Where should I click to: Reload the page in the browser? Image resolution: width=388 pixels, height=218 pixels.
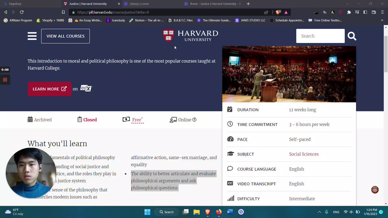[x=22, y=12]
